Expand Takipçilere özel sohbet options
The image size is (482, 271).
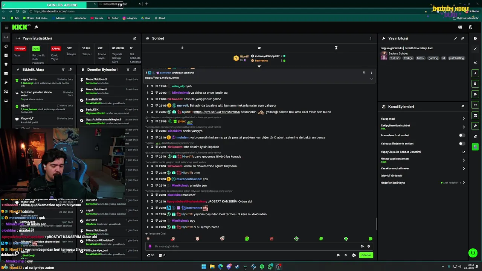tap(464, 127)
